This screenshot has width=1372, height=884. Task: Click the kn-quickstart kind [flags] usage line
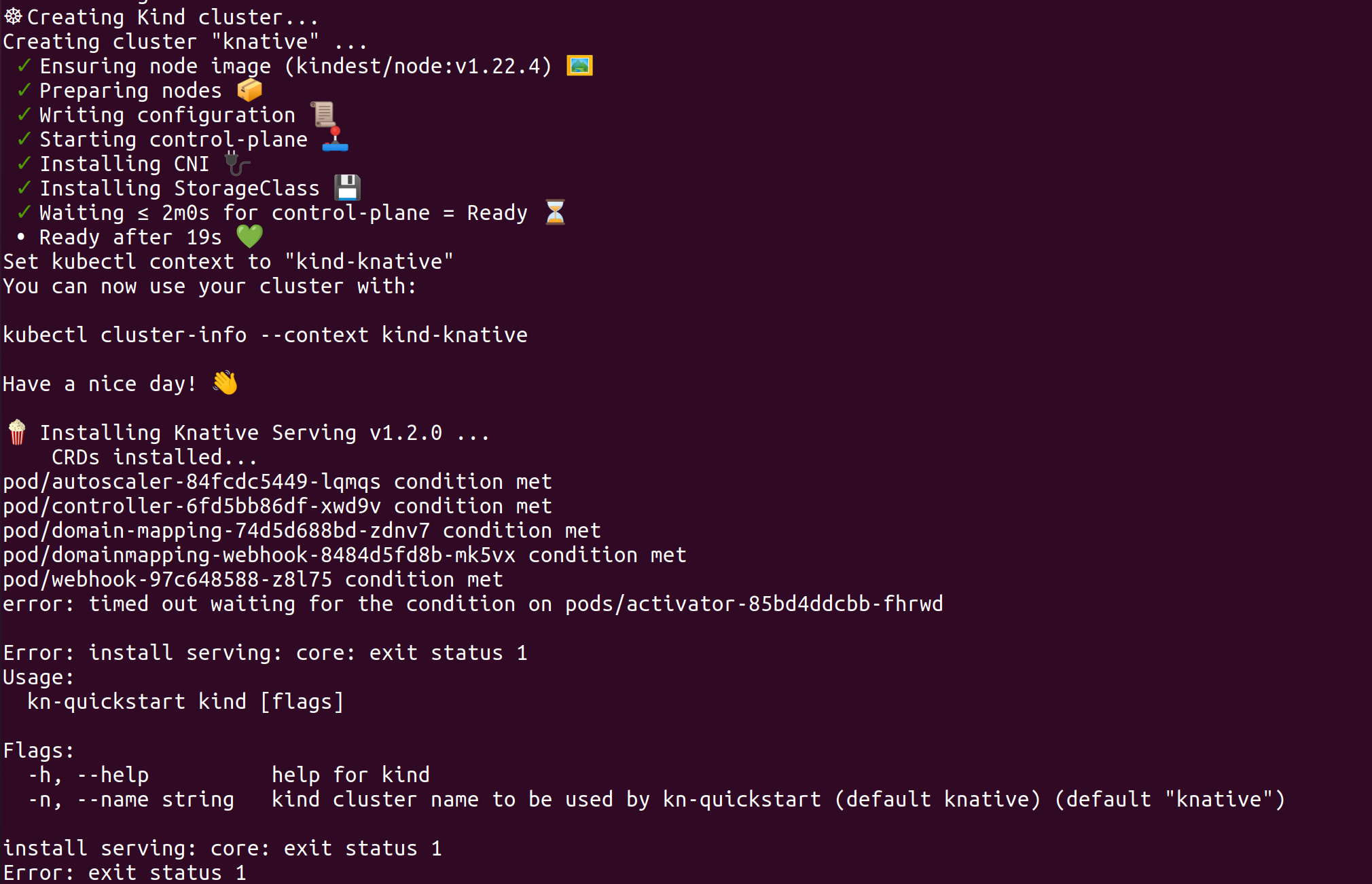click(185, 701)
